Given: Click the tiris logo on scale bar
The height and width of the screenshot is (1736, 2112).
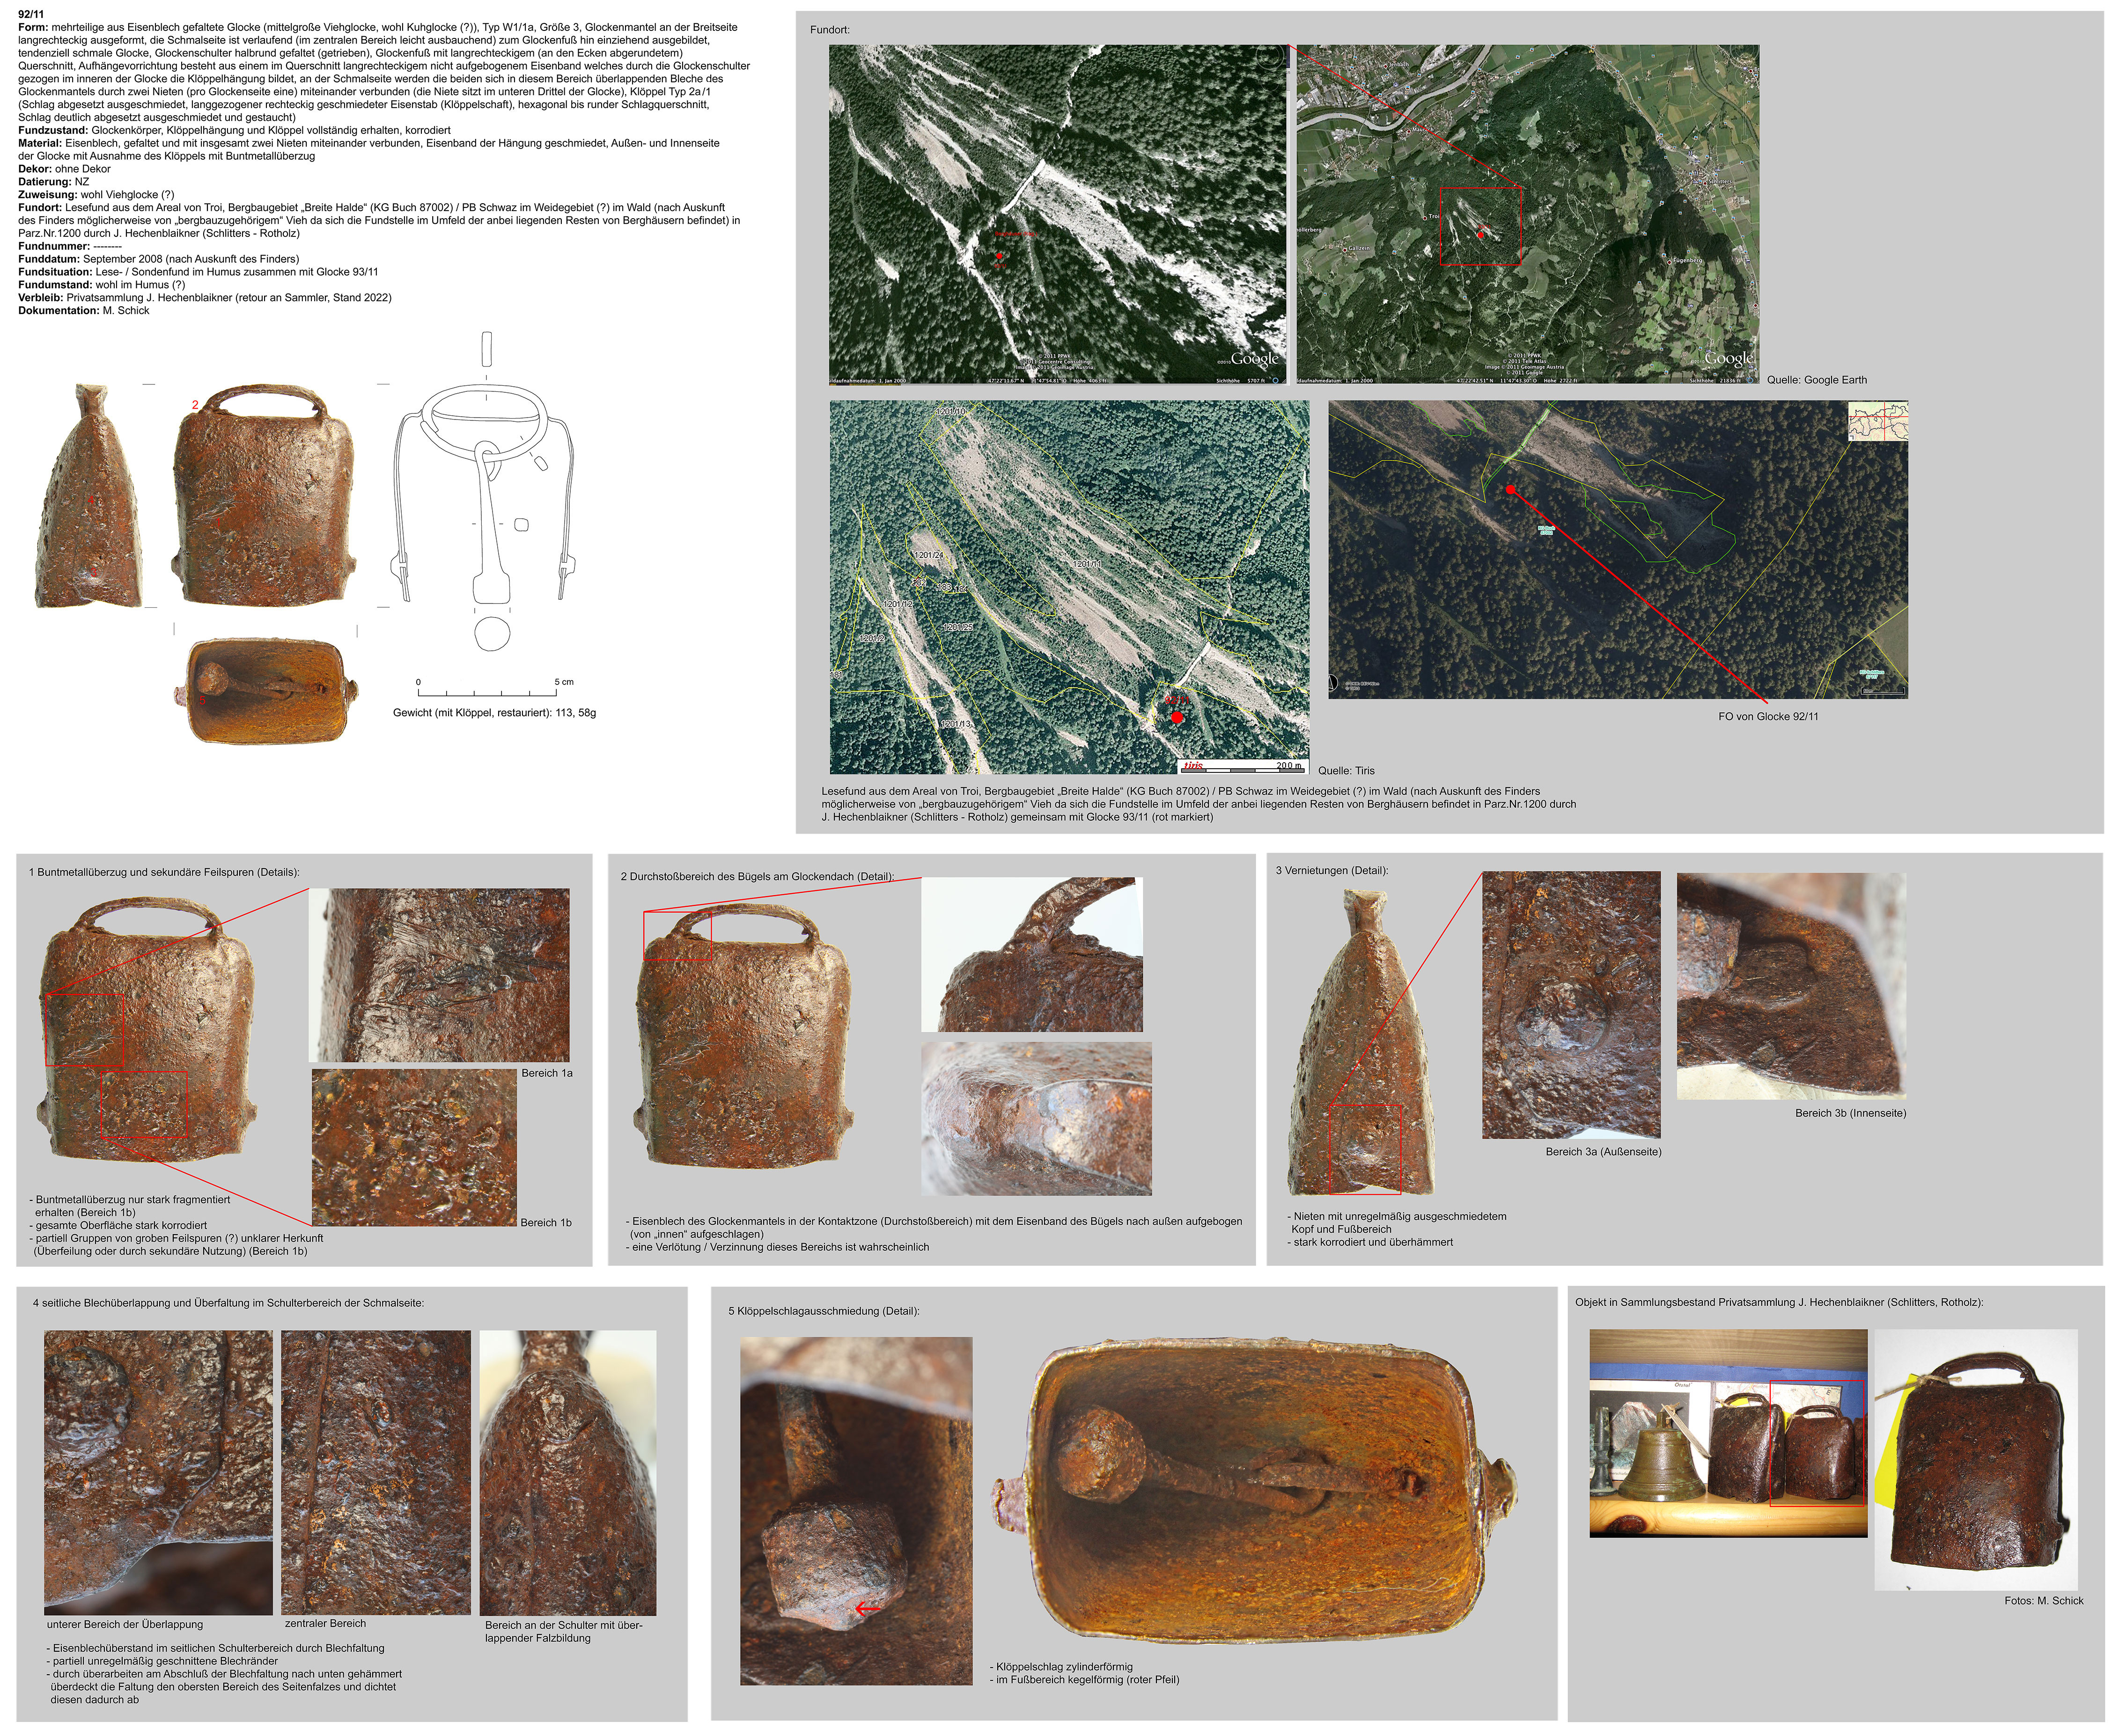Looking at the screenshot, I should click(x=1192, y=766).
